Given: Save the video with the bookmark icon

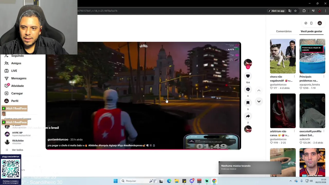Looking at the screenshot, I should [x=248, y=103].
